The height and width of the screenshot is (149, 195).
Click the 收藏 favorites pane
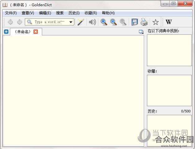pyautogui.click(x=169, y=91)
